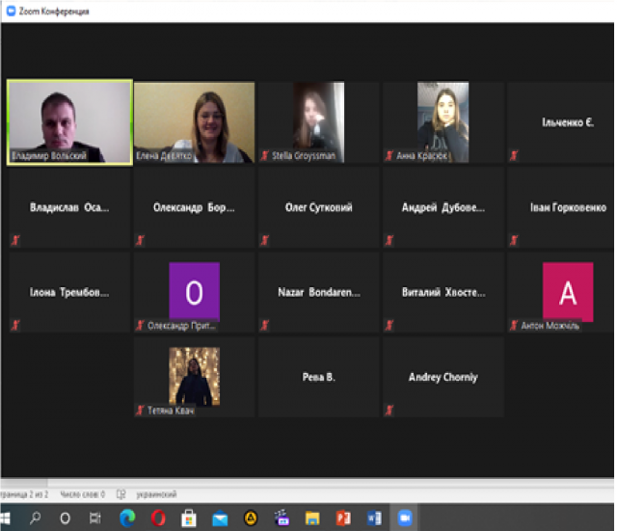Open Microsoft Store from the taskbar

click(x=189, y=518)
